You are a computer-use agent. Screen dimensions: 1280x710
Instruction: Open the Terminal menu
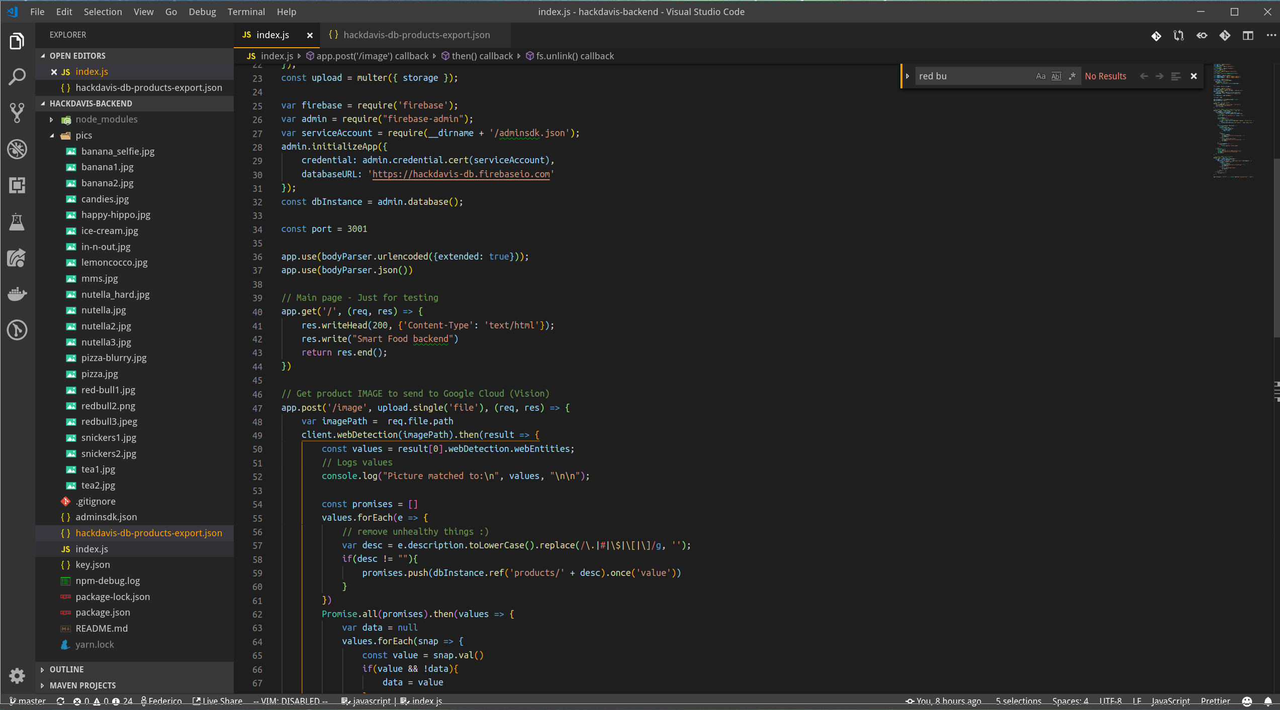point(245,12)
